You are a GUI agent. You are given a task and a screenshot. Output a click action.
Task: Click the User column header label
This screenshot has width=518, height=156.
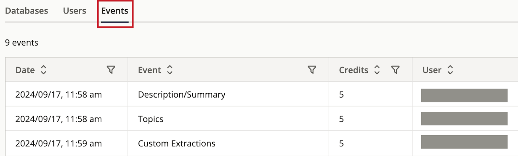pyautogui.click(x=432, y=70)
